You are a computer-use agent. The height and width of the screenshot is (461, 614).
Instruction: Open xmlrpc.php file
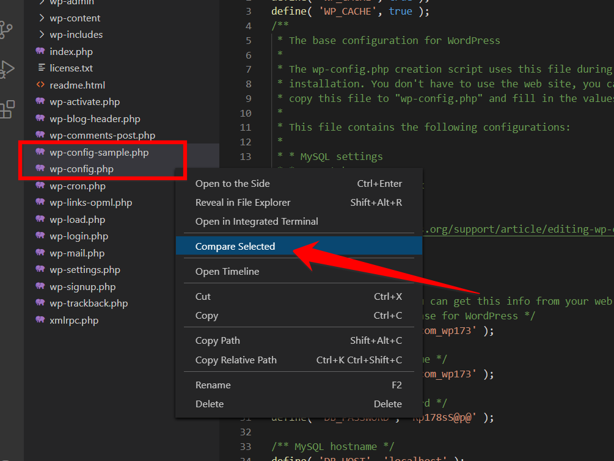pyautogui.click(x=74, y=320)
